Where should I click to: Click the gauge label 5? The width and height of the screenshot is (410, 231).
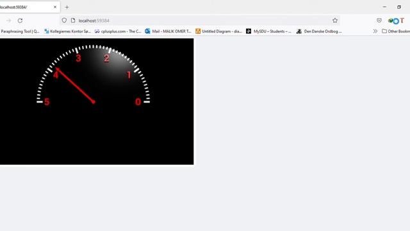(47, 102)
